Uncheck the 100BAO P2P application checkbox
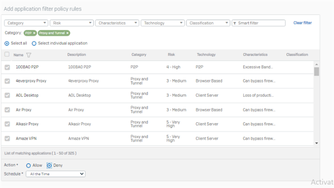This screenshot has height=188, width=334. pyautogui.click(x=7, y=67)
